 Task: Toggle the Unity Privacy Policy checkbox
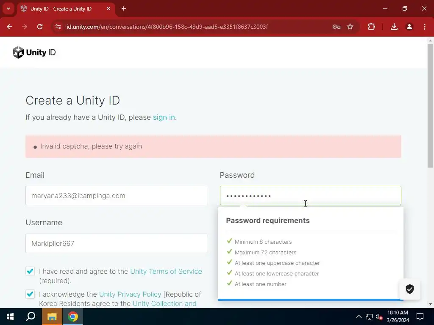[30, 294]
